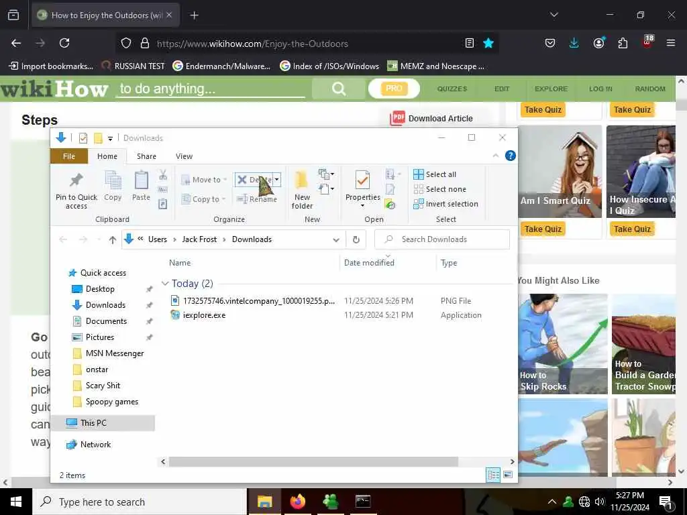Click the File Explorer help icon
This screenshot has width=687, height=515.
[x=511, y=156]
